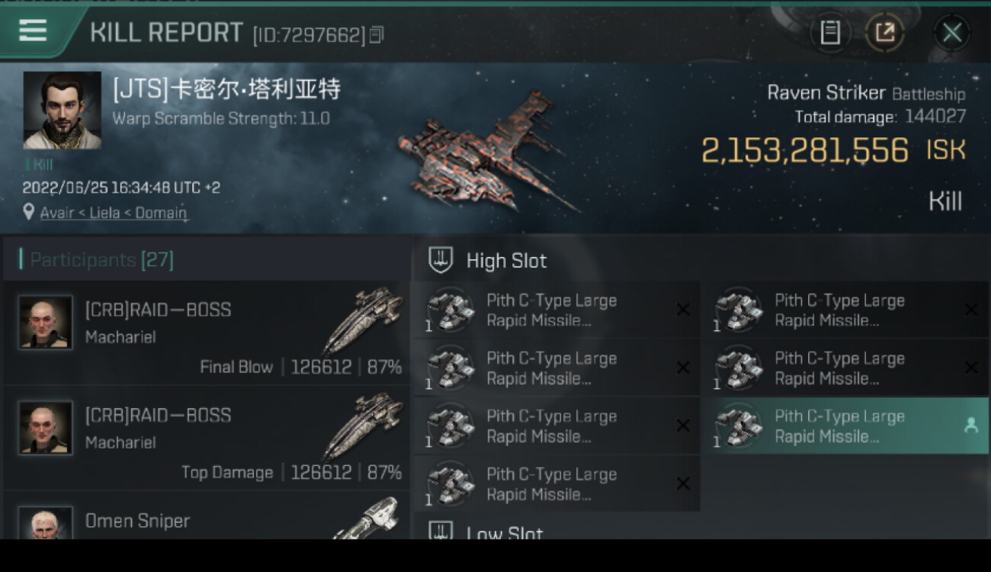Open the victim's character portrait
Screen dimensions: 991x572
click(x=62, y=111)
